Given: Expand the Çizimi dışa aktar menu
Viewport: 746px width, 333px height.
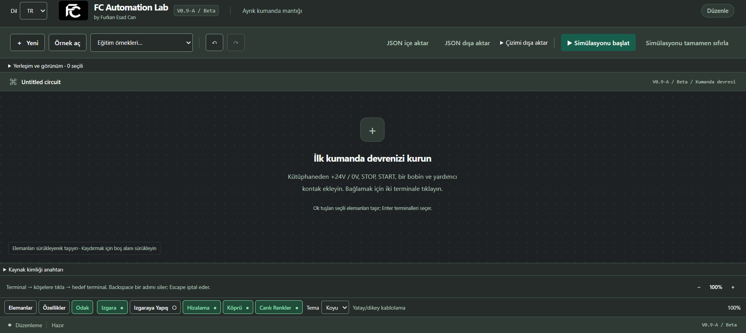Looking at the screenshot, I should tap(524, 43).
